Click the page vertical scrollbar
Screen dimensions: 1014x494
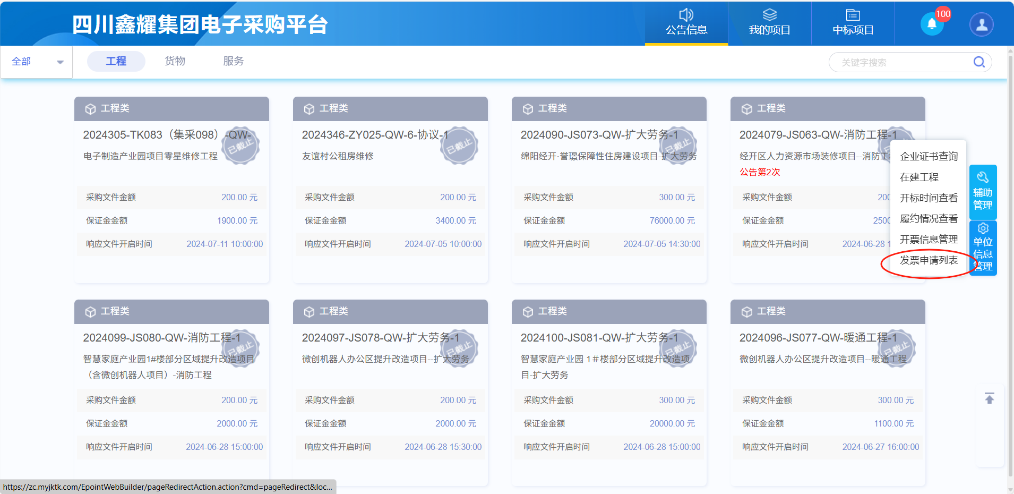pyautogui.click(x=1010, y=266)
